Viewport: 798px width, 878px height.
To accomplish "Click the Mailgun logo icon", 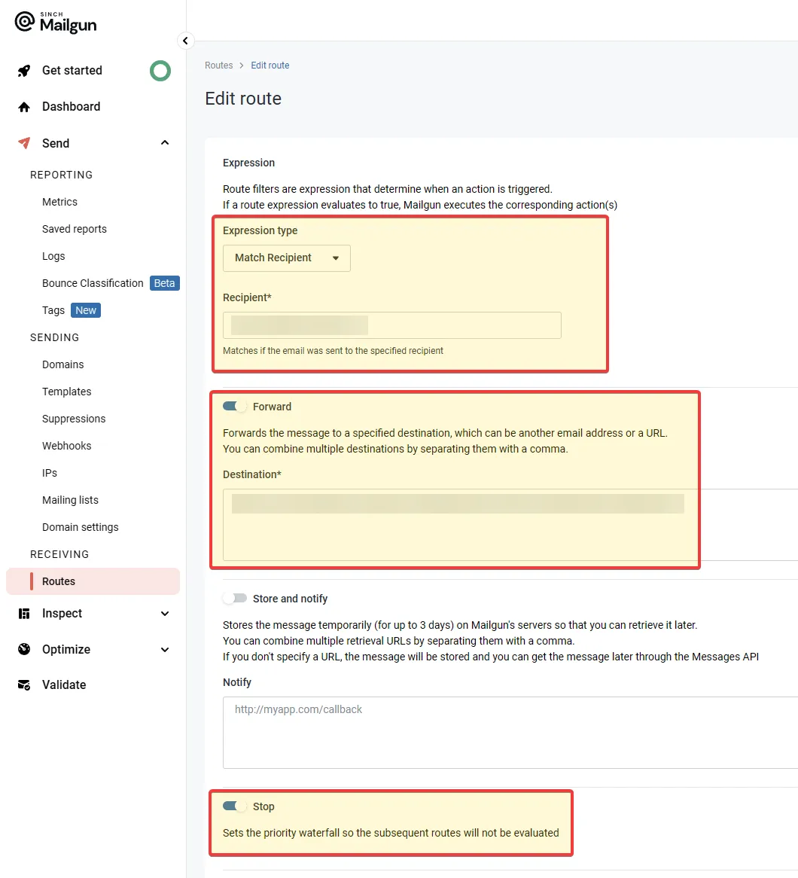I will 25,23.
